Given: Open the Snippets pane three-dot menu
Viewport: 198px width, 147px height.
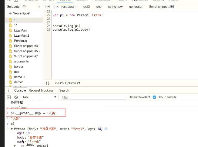Looking at the screenshot, I should (39, 6).
